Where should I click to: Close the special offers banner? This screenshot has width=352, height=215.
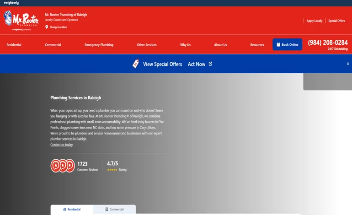[348, 64]
